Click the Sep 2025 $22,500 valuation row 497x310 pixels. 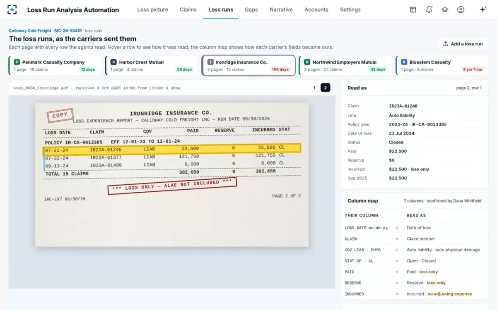tap(414, 178)
